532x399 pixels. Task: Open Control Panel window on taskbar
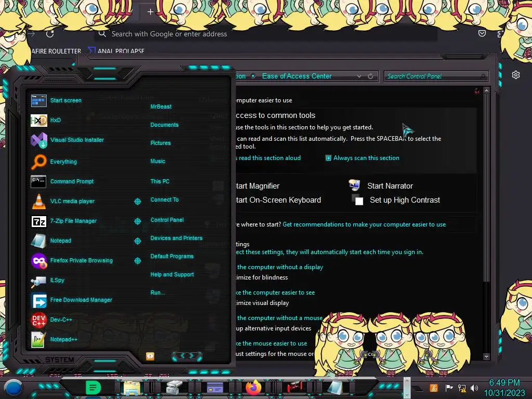[x=215, y=388]
